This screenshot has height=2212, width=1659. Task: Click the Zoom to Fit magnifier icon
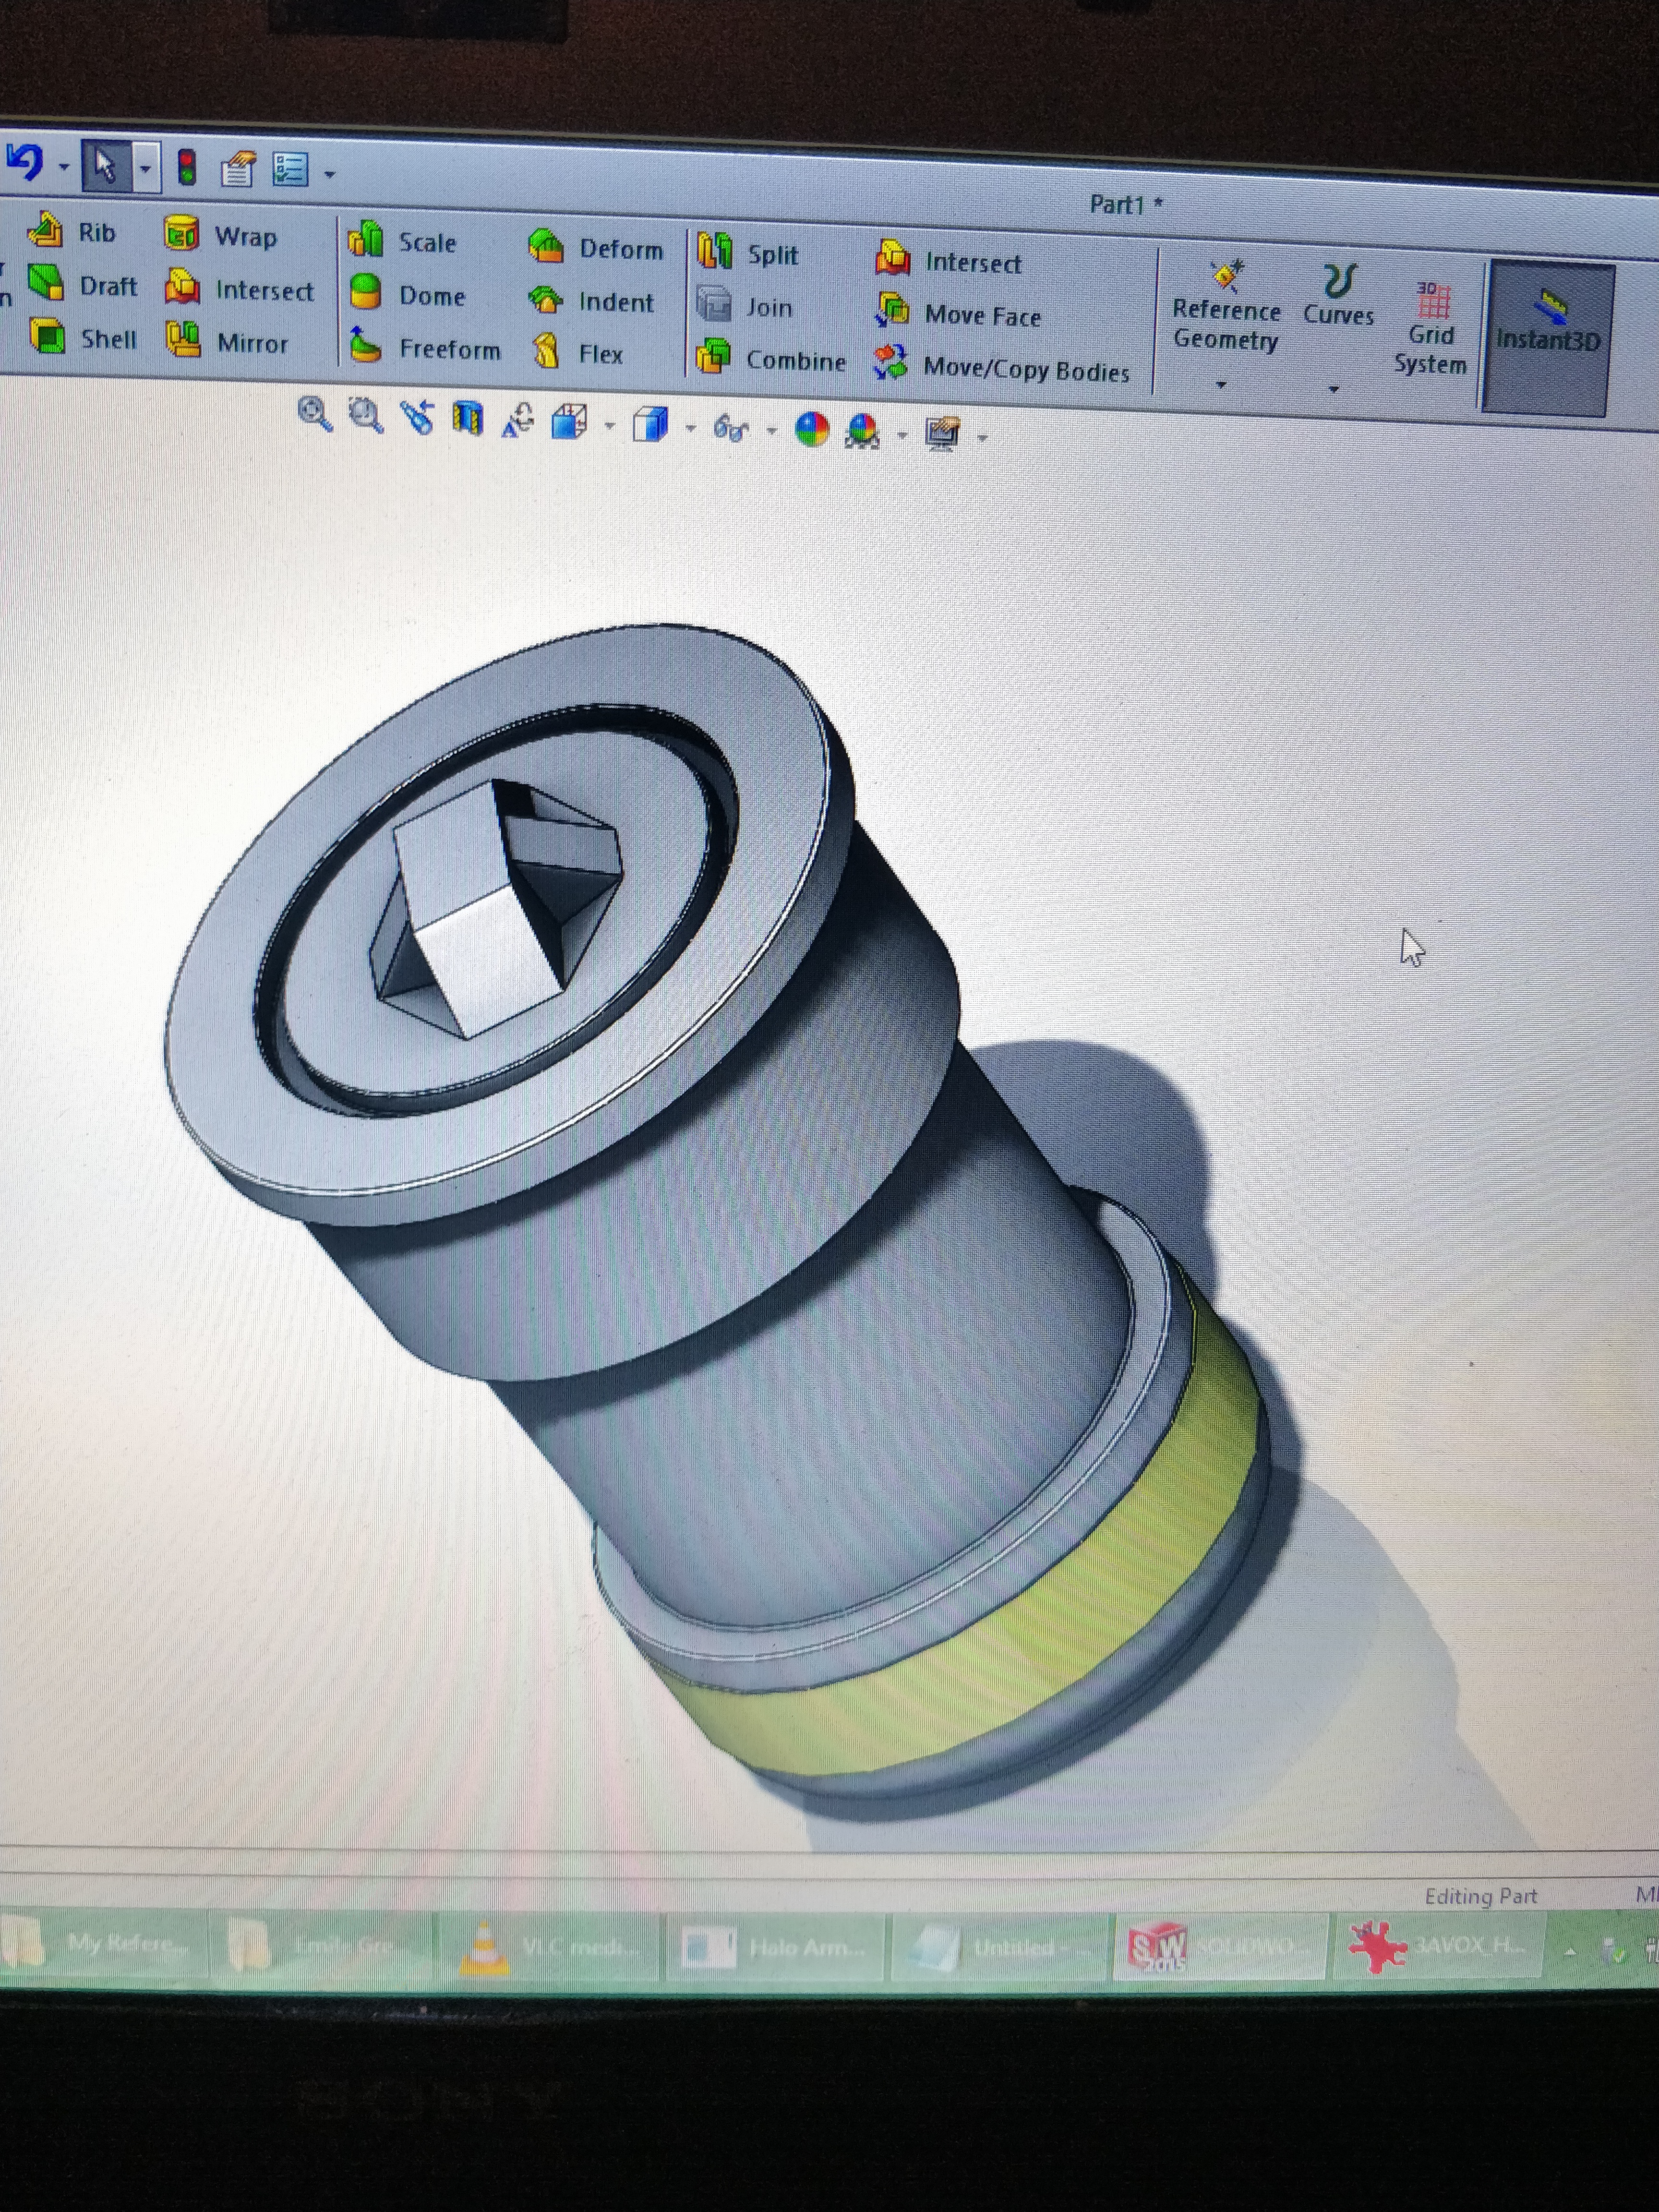[x=315, y=413]
